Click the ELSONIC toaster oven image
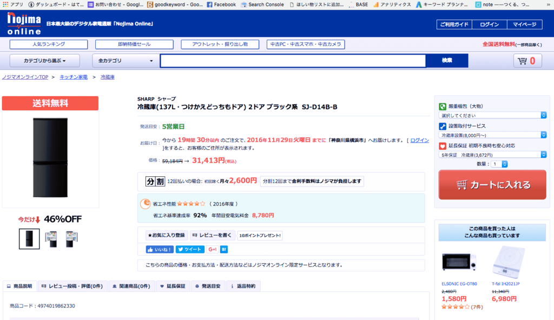554x320 pixels. (x=459, y=262)
